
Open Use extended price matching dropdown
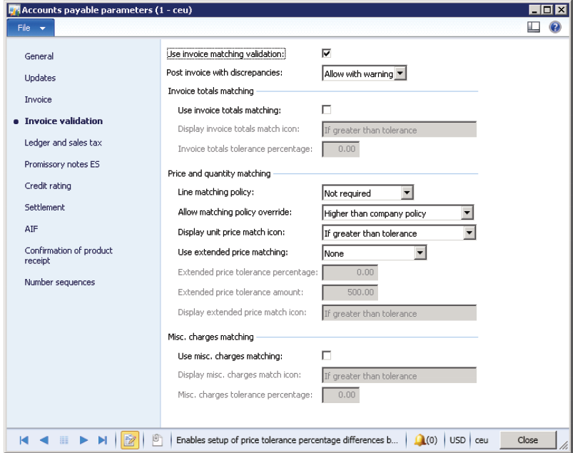[420, 253]
